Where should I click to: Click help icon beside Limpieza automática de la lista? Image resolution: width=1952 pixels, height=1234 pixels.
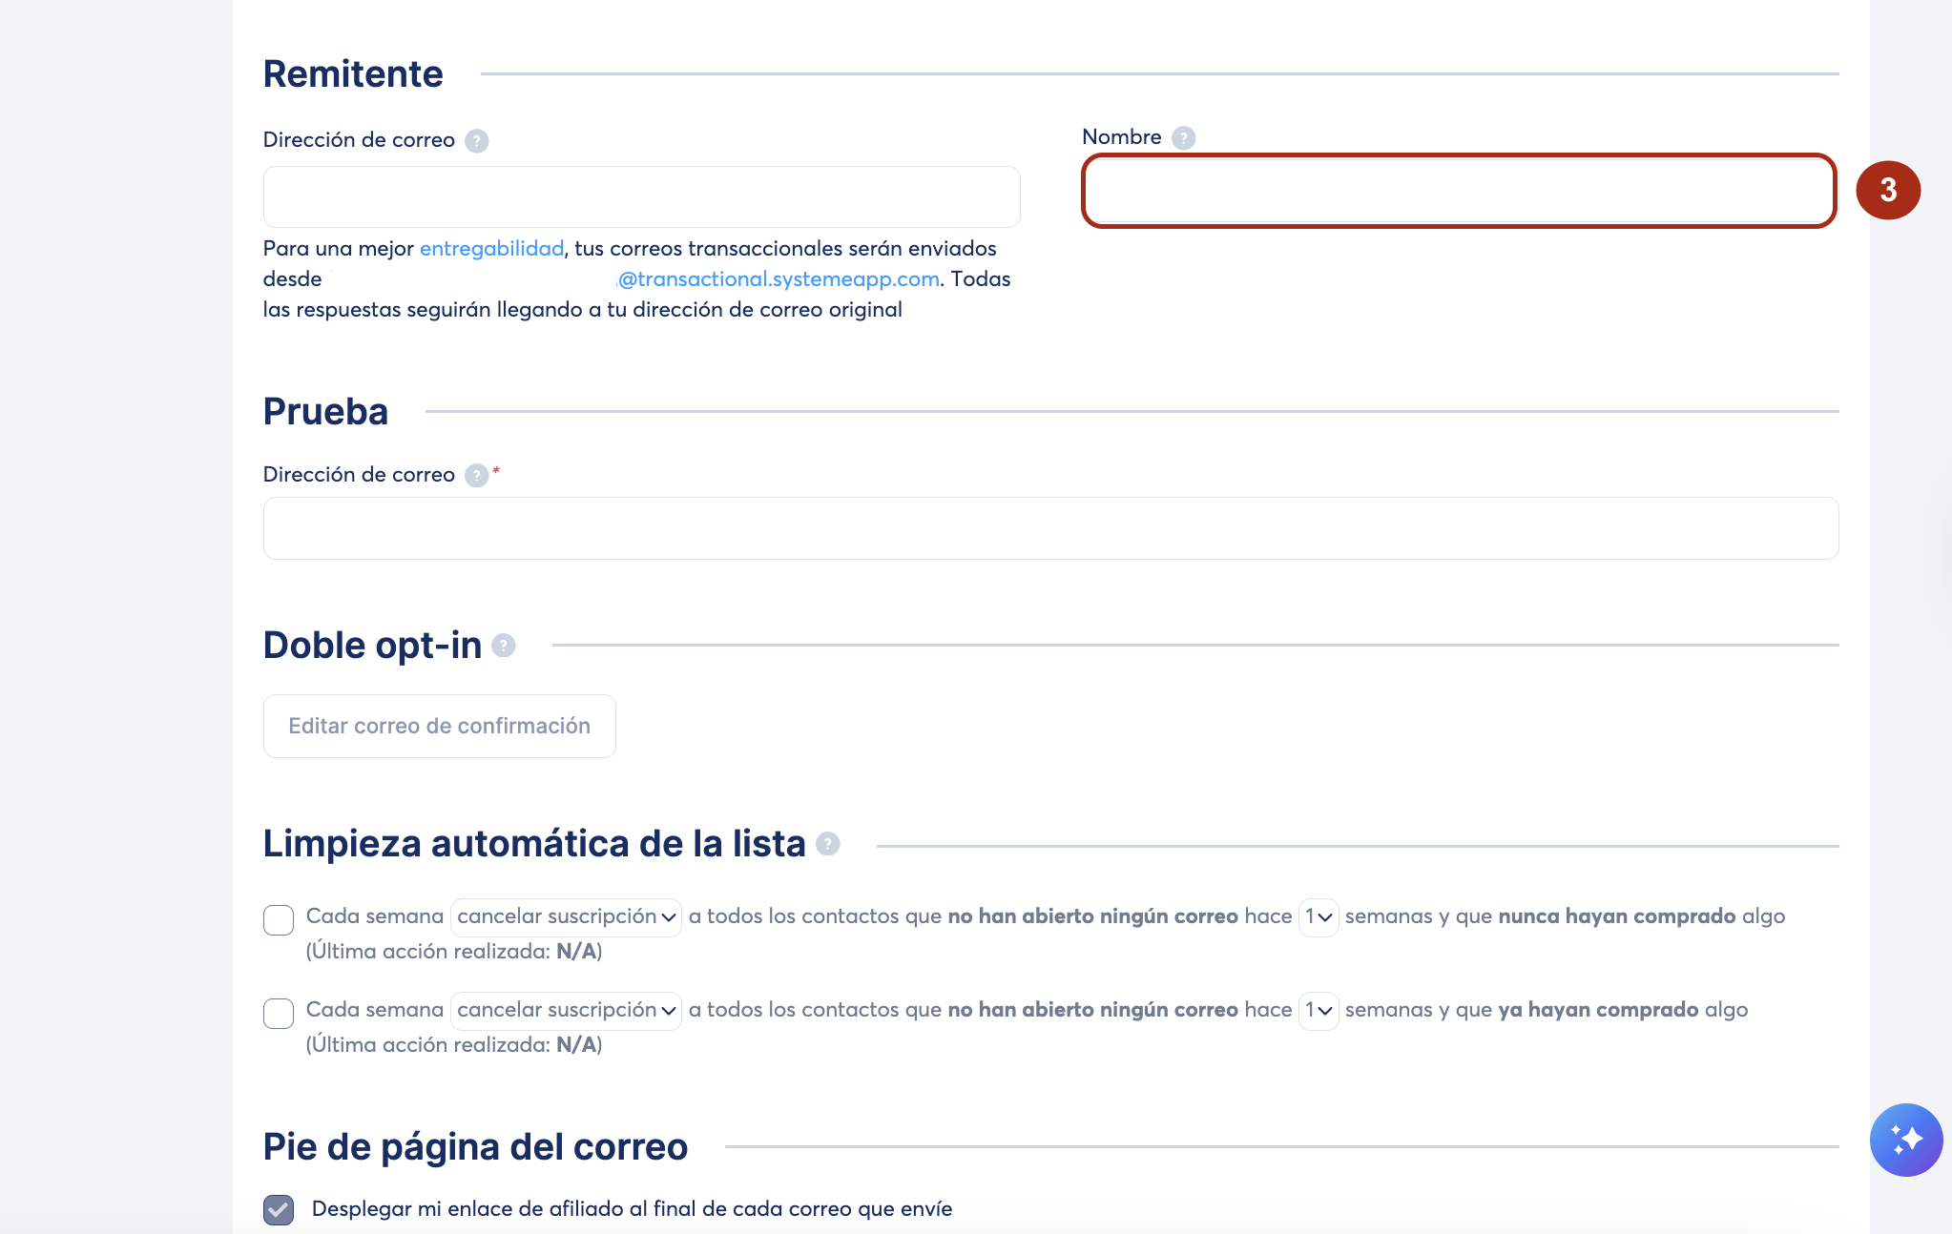(828, 844)
